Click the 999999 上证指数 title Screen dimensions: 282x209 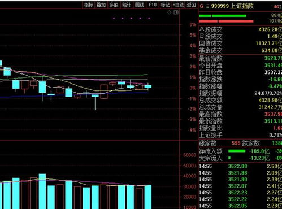pyautogui.click(x=232, y=6)
